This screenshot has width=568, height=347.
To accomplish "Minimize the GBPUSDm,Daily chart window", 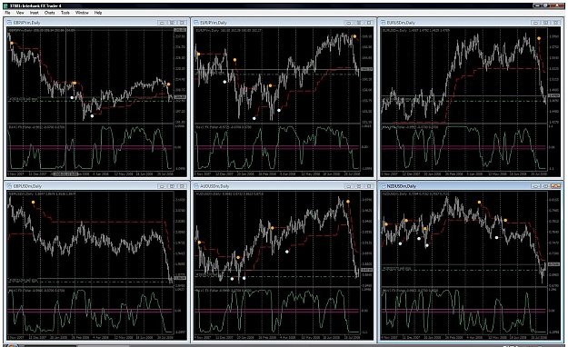I will tap(162, 186).
